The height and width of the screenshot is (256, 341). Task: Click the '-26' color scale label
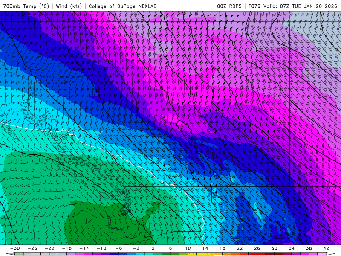pos(32,248)
